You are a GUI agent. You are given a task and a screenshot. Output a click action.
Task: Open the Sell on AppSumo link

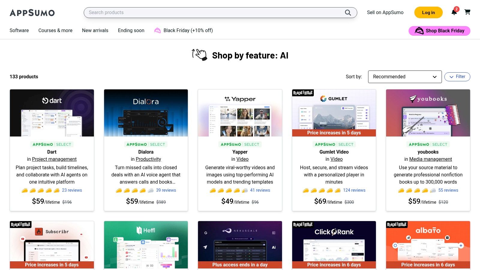click(x=385, y=12)
